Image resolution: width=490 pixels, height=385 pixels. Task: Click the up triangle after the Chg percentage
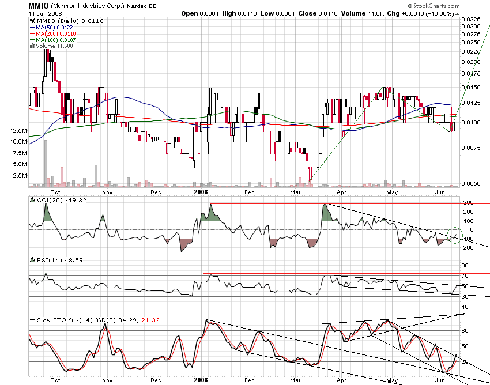(x=457, y=14)
